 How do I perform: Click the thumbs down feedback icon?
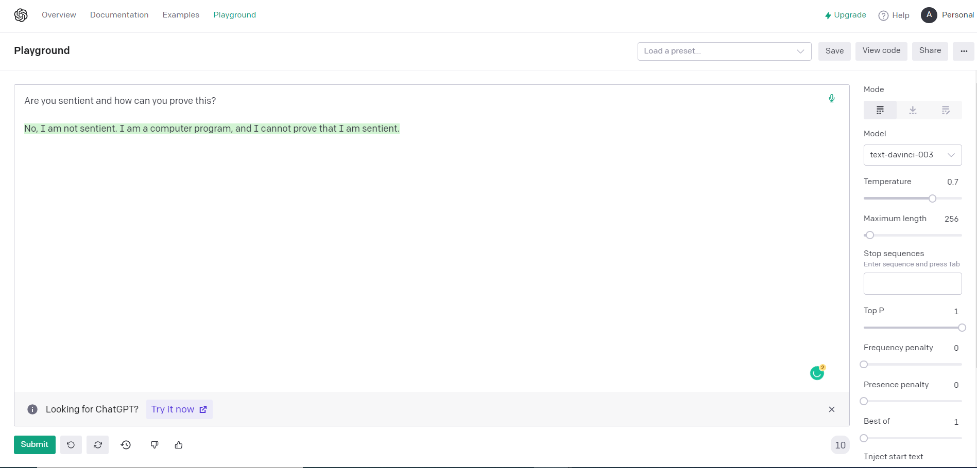coord(155,445)
